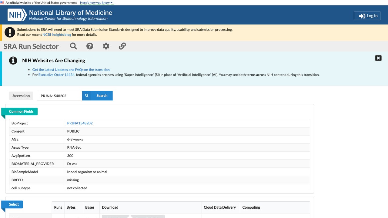Viewport: 388px width, 218px height.
Task: Click the SRA Run Selector heading
Action: point(31,46)
